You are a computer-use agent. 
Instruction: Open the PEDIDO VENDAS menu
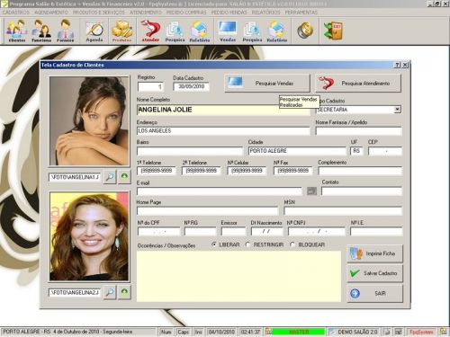229,13
